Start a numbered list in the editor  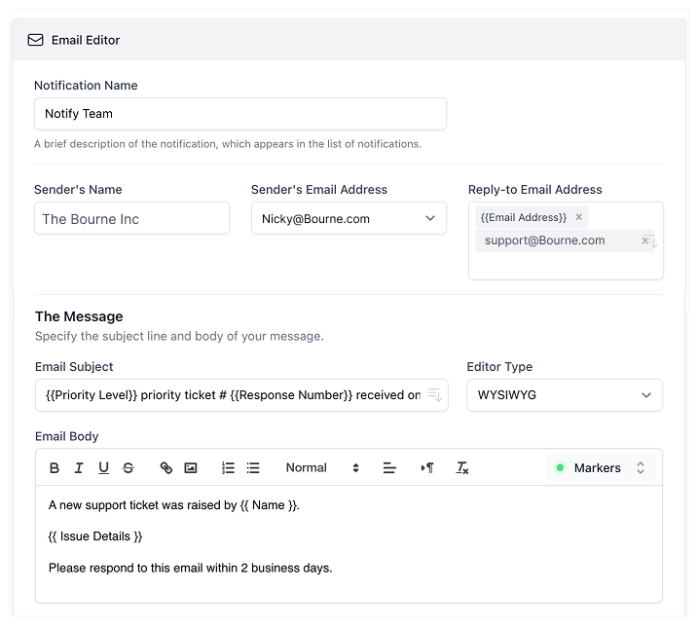229,468
